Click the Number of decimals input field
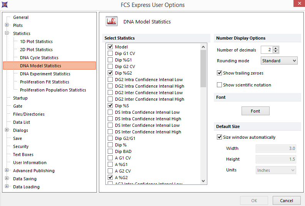 coord(267,50)
